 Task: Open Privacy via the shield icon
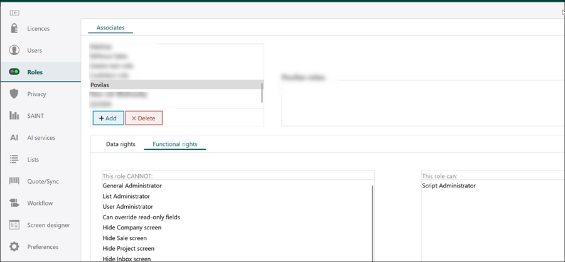(x=14, y=94)
